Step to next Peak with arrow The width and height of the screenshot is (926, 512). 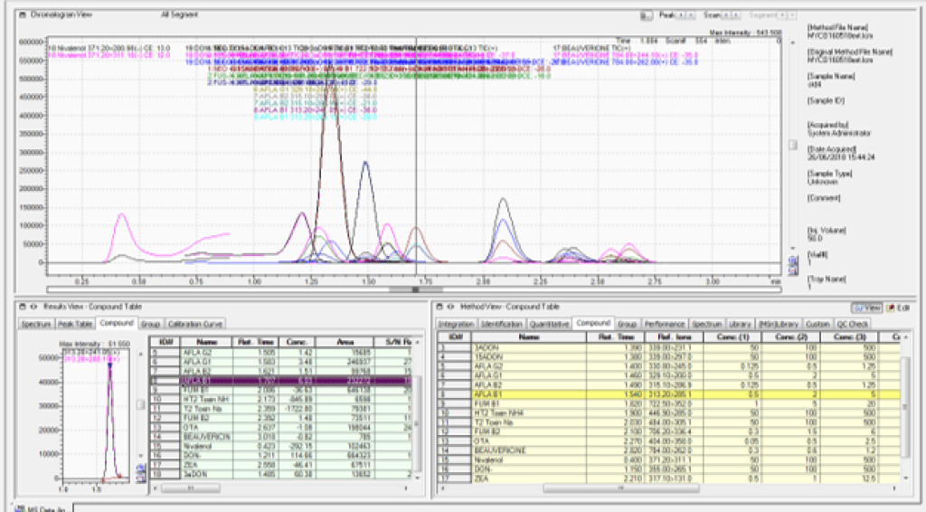click(x=692, y=14)
